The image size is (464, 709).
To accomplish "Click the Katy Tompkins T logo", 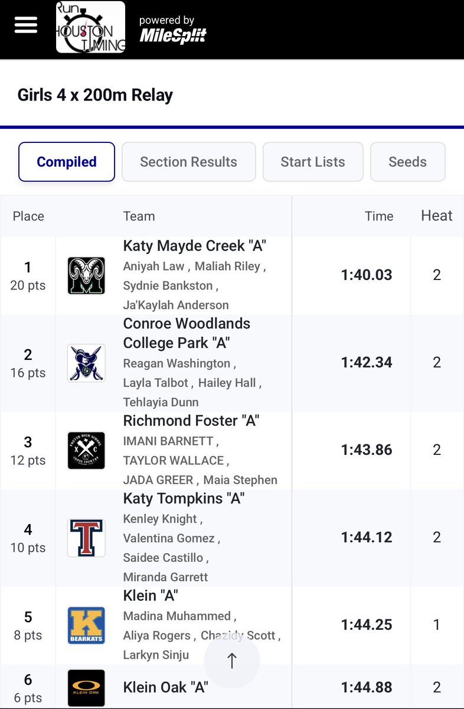I will (86, 538).
